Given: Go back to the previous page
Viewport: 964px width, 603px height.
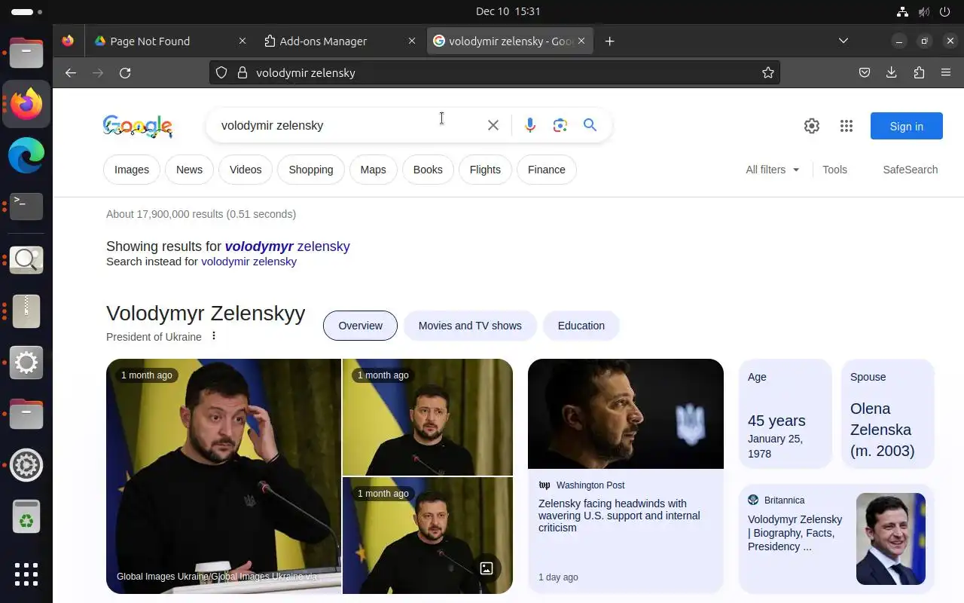Looking at the screenshot, I should pos(70,72).
